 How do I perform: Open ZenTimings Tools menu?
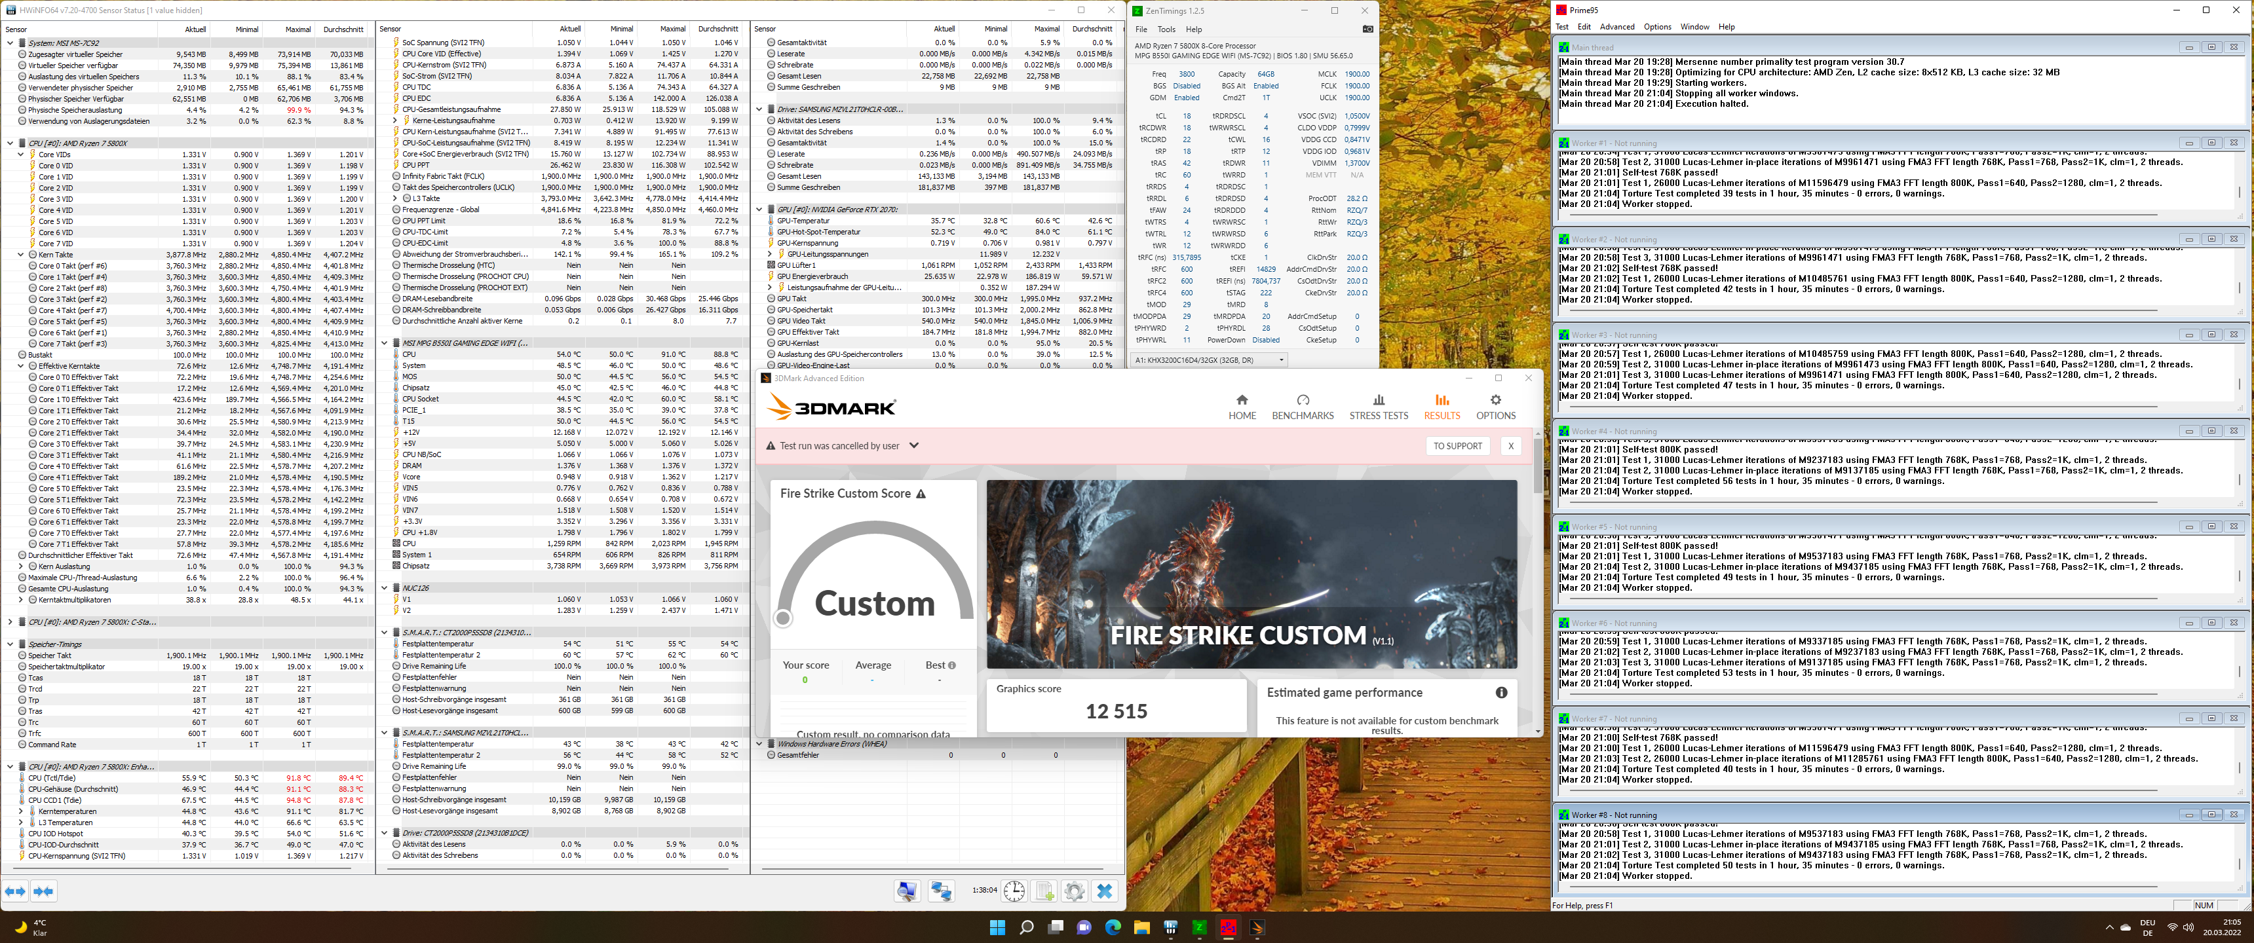coord(1166,29)
